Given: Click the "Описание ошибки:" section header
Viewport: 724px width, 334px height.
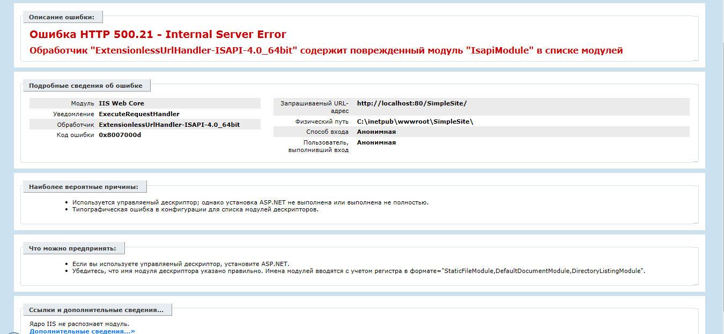Looking at the screenshot, I should tap(62, 17).
